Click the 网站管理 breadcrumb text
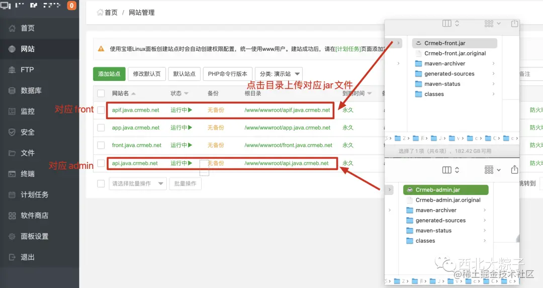Image resolution: width=543 pixels, height=288 pixels. pyautogui.click(x=142, y=13)
